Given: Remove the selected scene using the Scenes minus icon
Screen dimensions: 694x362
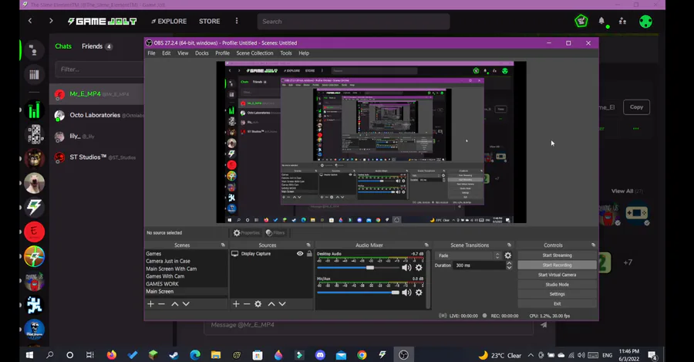Looking at the screenshot, I should [x=162, y=304].
